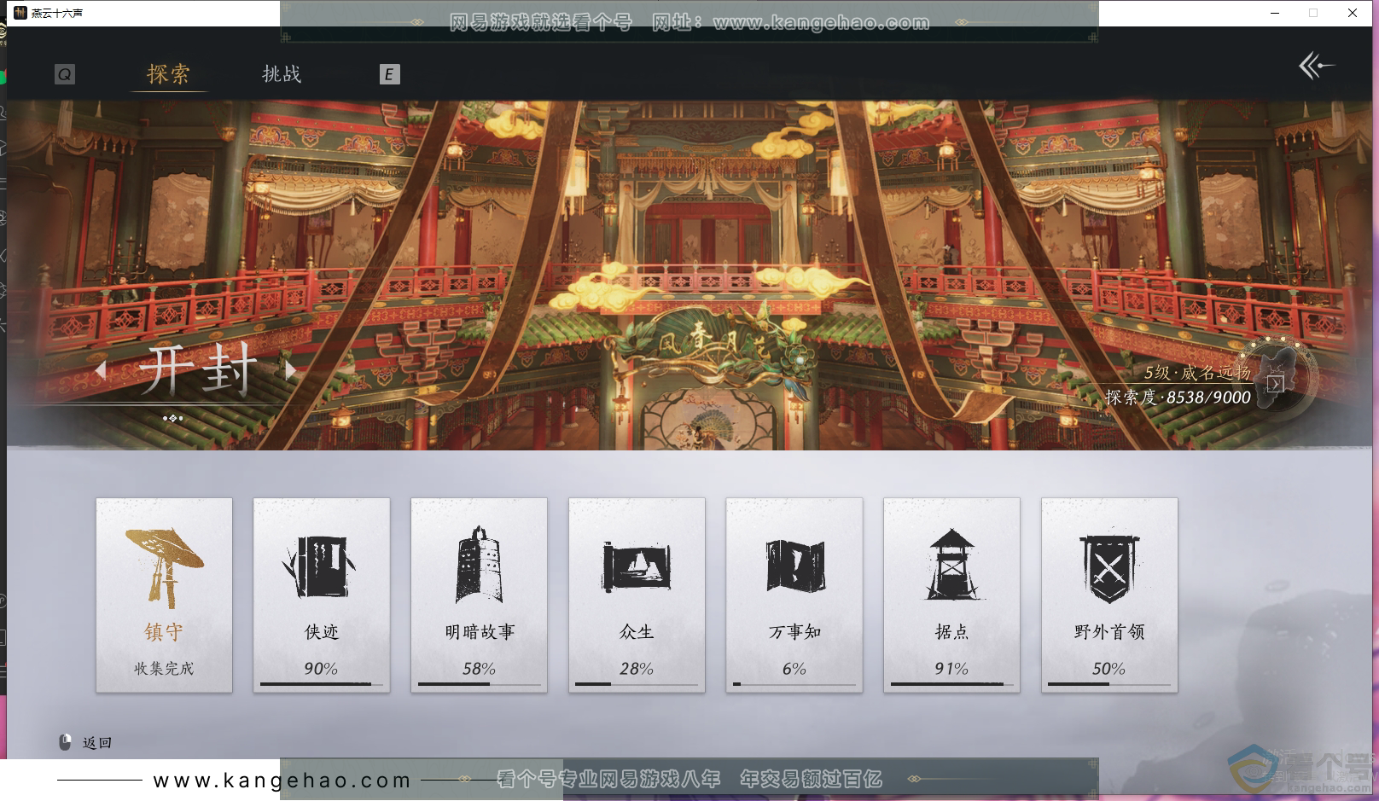This screenshot has height=801, width=1379.
Task: Open the 野外首领 crossed swords banner icon
Action: [x=1109, y=569]
